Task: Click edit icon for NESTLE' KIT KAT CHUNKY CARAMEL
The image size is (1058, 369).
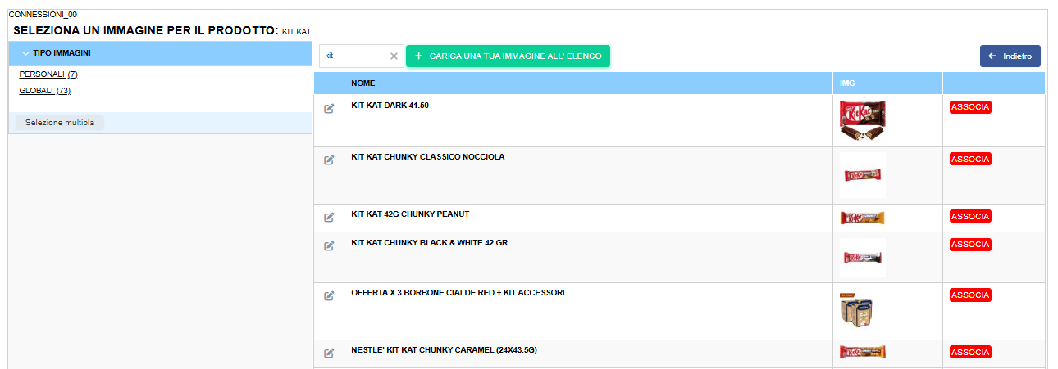Action: pyautogui.click(x=329, y=353)
